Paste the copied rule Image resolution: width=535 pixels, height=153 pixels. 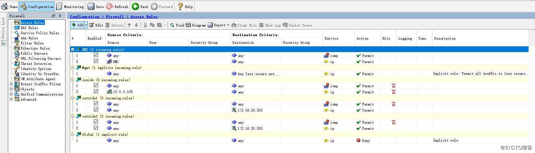(159, 25)
